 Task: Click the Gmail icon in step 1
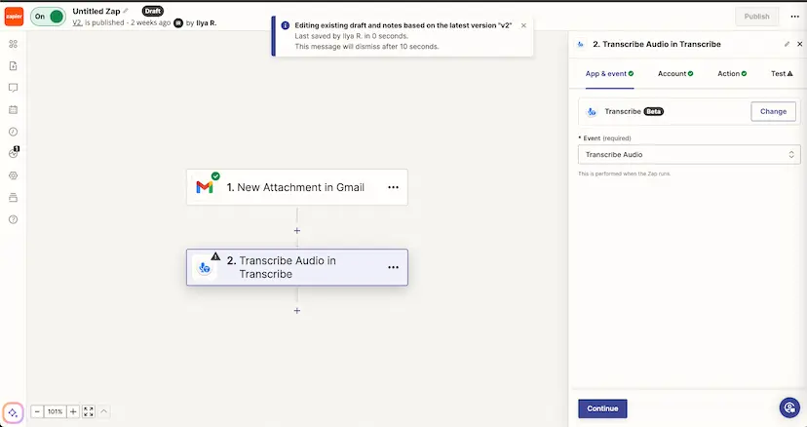205,187
